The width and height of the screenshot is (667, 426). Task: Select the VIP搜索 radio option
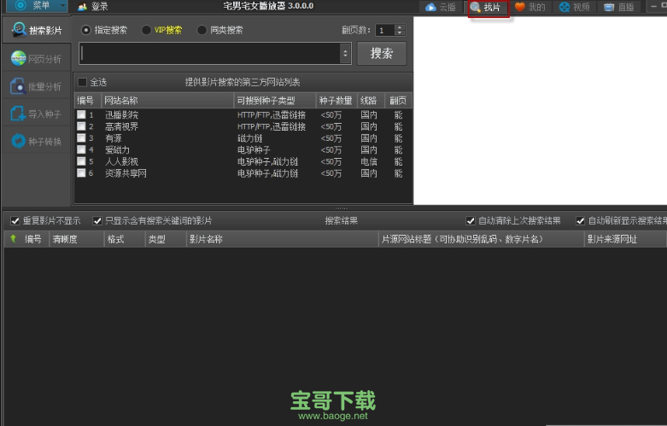(x=162, y=30)
